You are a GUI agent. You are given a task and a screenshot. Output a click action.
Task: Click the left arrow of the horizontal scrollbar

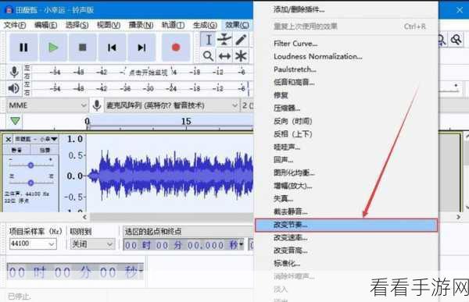[84, 217]
